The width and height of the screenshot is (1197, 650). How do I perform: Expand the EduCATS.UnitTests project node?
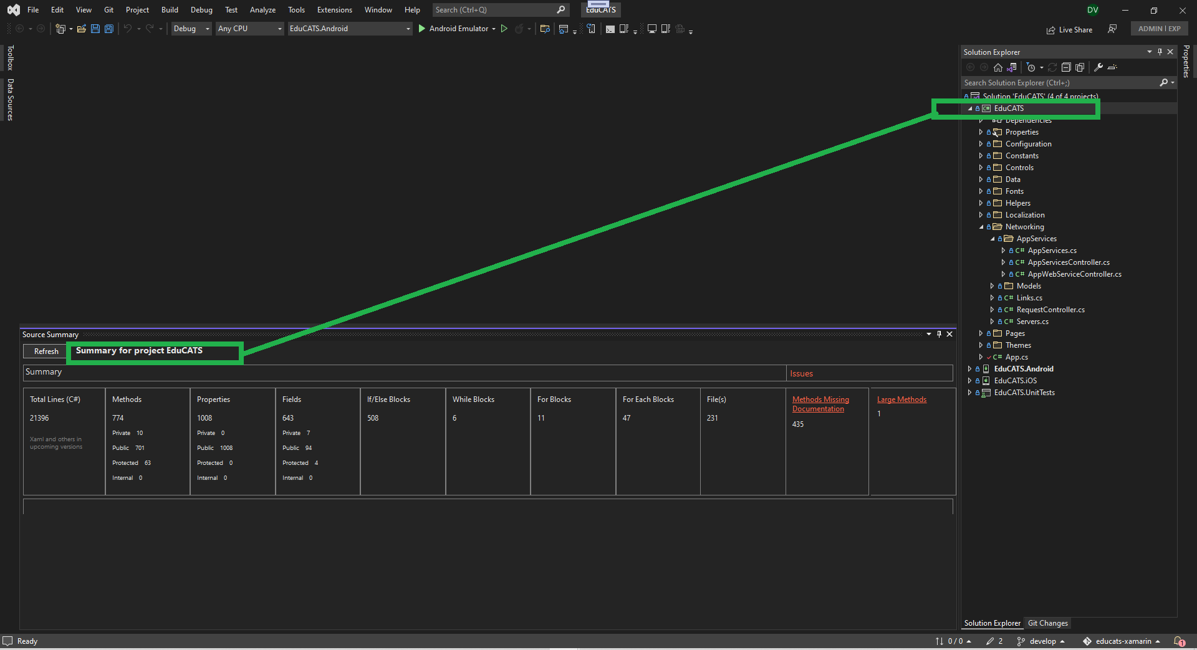coord(969,393)
